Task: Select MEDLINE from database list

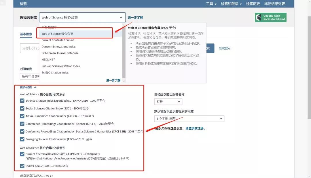Action: point(48,60)
